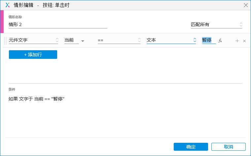The height and width of the screenshot is (156, 251).
Task: Confirm with the 确定 button
Action: tap(191, 147)
